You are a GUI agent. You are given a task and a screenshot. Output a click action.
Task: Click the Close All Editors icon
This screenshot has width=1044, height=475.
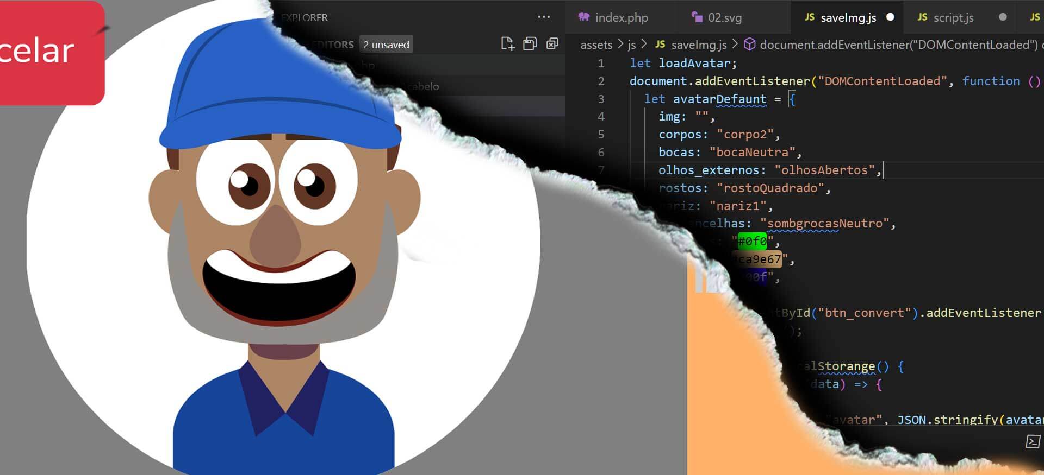pos(552,44)
